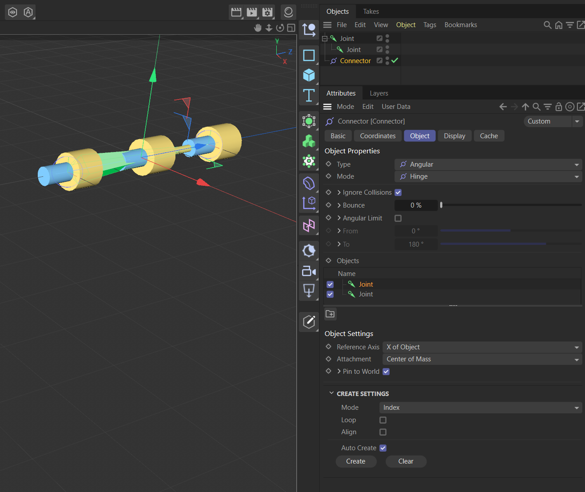
Task: Click the viewport zoom arrows icon
Action: tap(269, 28)
